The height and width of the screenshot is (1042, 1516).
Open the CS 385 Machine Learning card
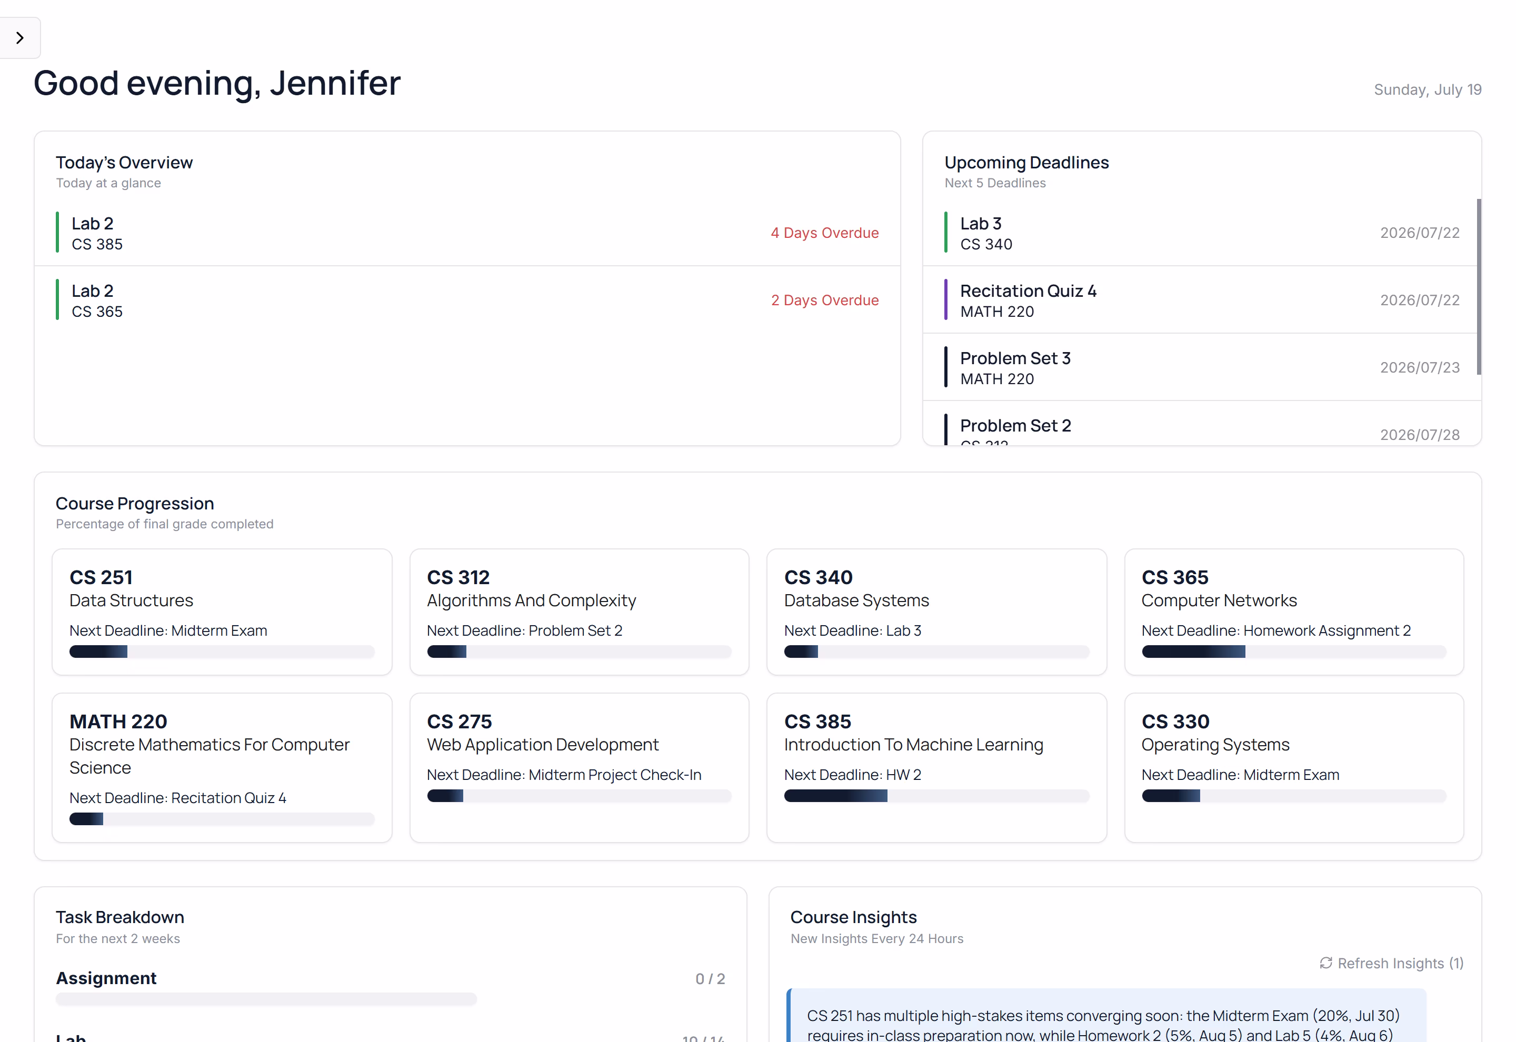click(936, 768)
